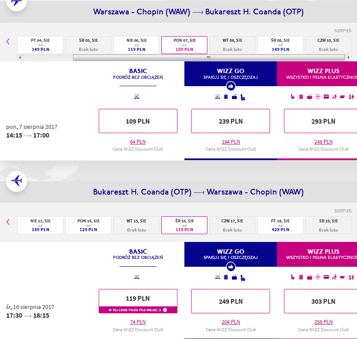Show earlier outbound dates with the pink chevron
Screen dimensions: 357x339
[8, 41]
